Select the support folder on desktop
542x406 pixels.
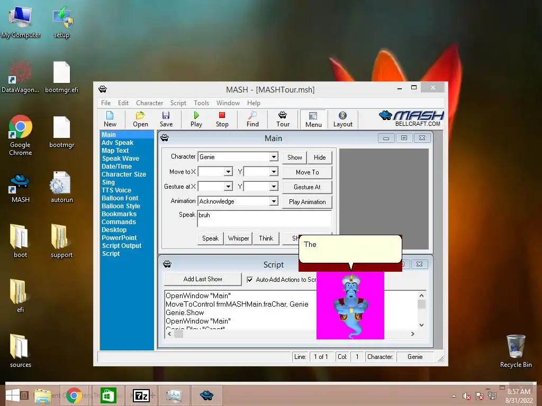tap(61, 241)
